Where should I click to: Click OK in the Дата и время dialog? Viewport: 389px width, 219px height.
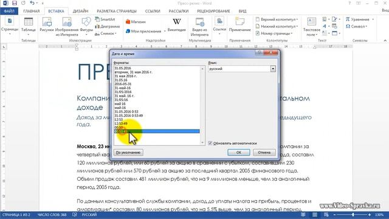pos(239,152)
